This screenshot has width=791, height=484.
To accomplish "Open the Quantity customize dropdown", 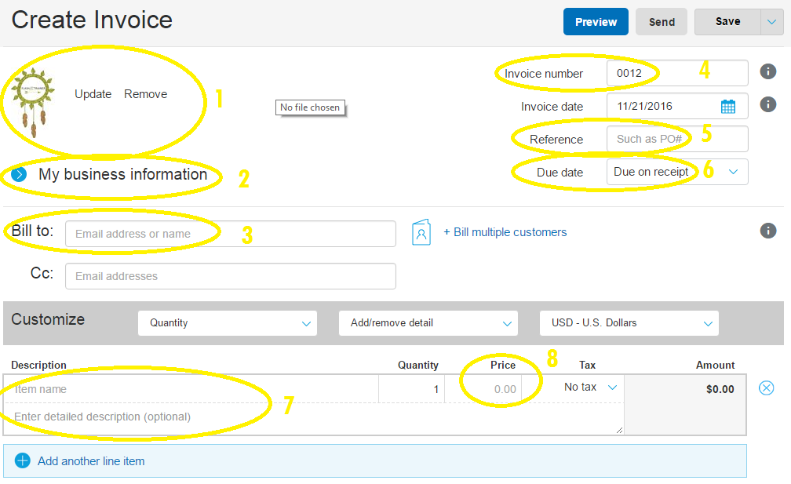I will pos(228,323).
